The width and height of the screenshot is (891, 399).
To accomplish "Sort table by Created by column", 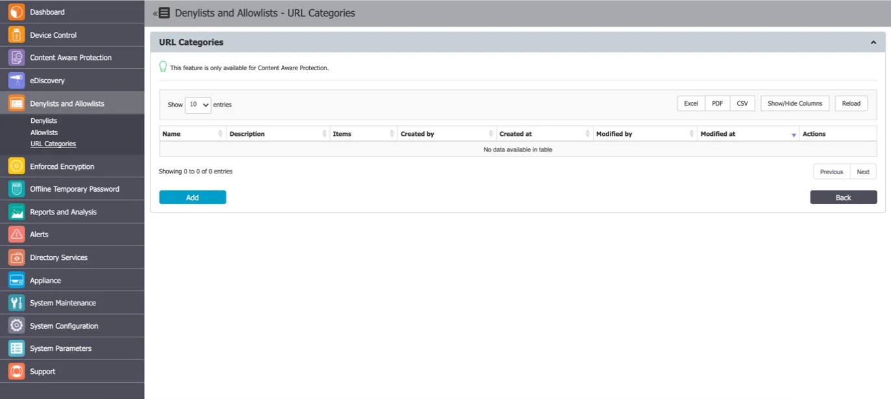I will click(x=447, y=134).
